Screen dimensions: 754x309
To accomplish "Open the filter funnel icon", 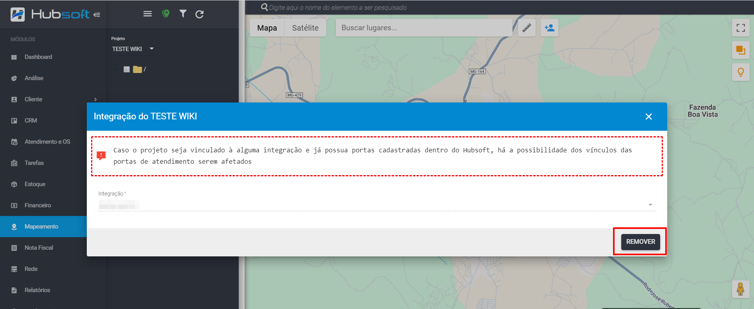I will pyautogui.click(x=183, y=14).
